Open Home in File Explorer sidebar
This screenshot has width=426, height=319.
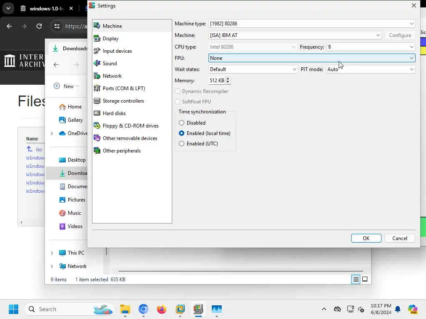pos(70,107)
